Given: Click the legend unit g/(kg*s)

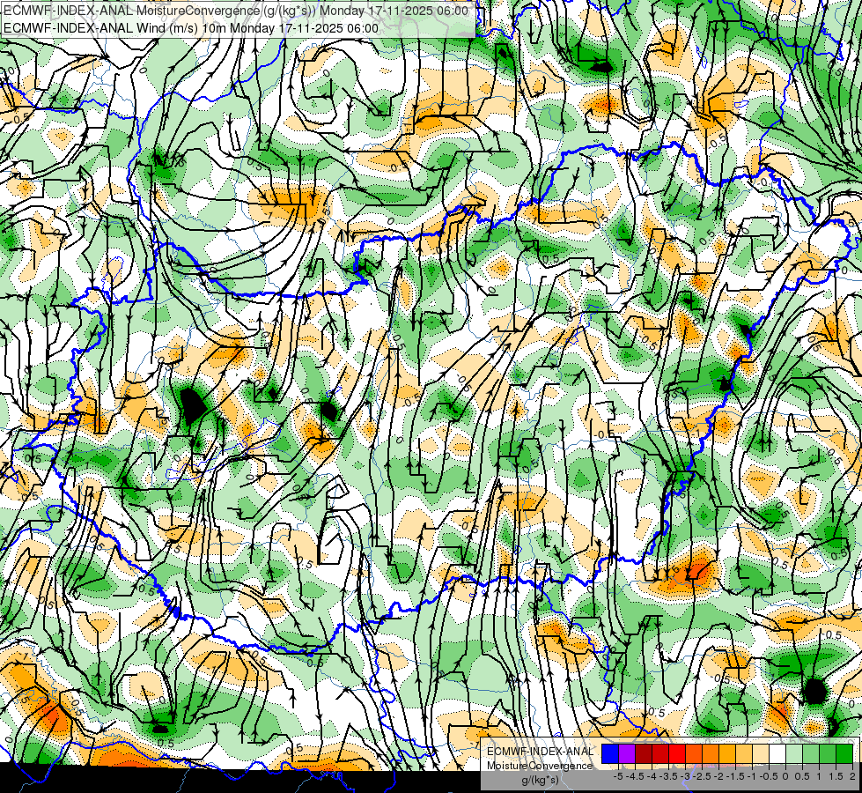Looking at the screenshot, I should 540,780.
